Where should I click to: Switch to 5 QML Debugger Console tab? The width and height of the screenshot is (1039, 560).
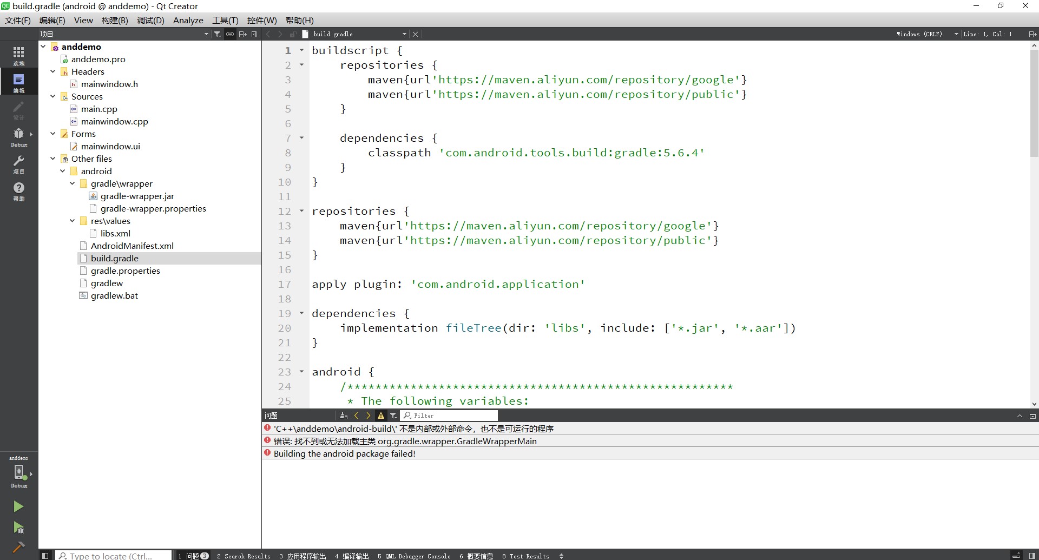click(x=414, y=556)
